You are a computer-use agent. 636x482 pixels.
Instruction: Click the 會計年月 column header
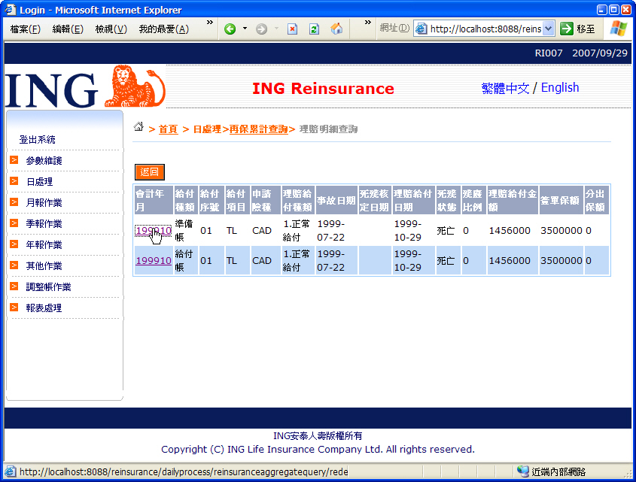tap(153, 200)
